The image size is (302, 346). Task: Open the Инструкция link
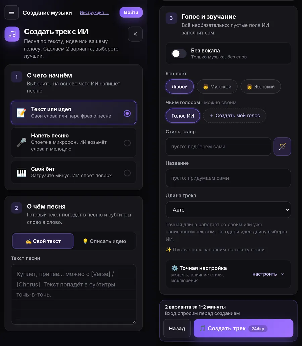[94, 12]
